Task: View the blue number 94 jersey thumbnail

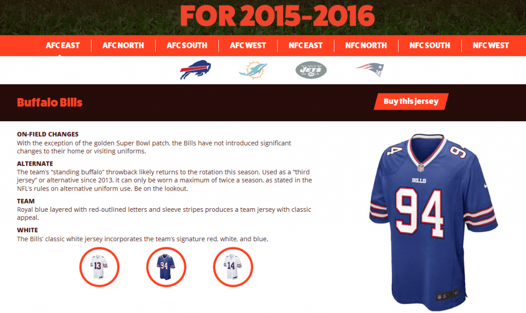Action: tap(166, 267)
